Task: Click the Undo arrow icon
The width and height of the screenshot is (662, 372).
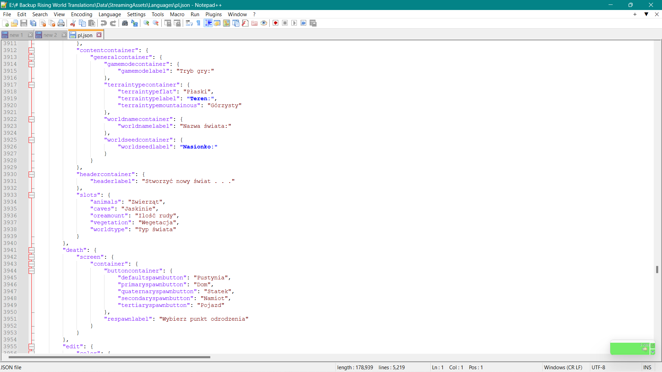Action: point(103,23)
